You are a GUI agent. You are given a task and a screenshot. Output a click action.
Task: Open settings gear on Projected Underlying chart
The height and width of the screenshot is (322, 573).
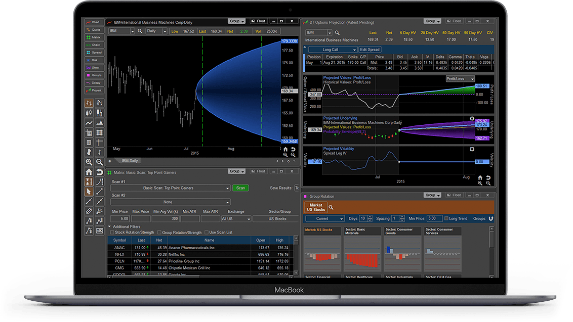tap(472, 119)
